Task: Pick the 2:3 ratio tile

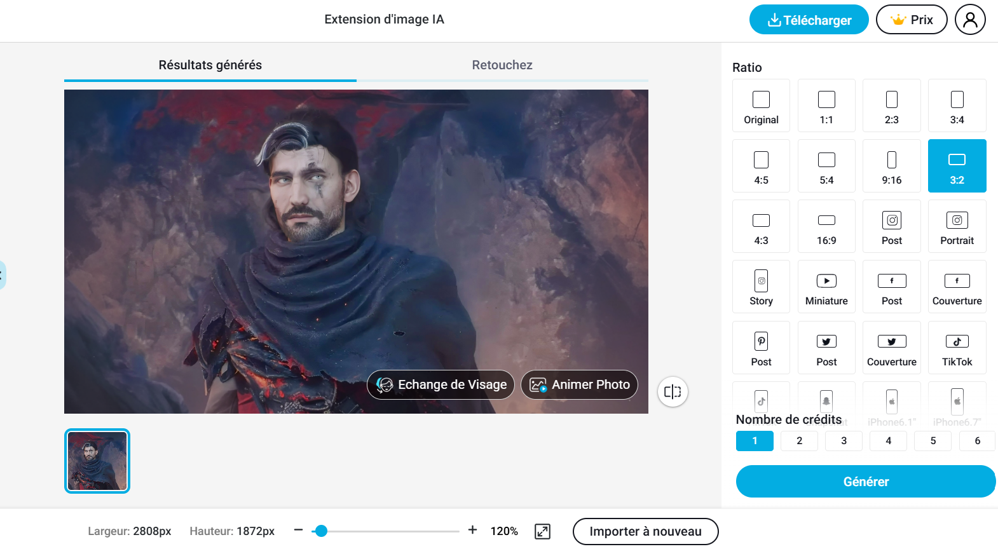Action: click(x=892, y=105)
